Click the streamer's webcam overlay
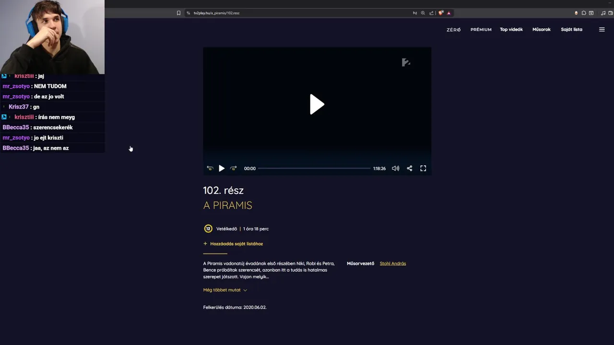The image size is (614, 345). (52, 36)
